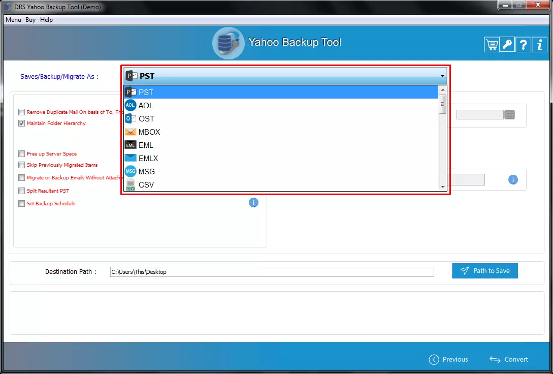
Task: Uncheck Maintain Folder Hierarchy
Action: pyautogui.click(x=21, y=123)
